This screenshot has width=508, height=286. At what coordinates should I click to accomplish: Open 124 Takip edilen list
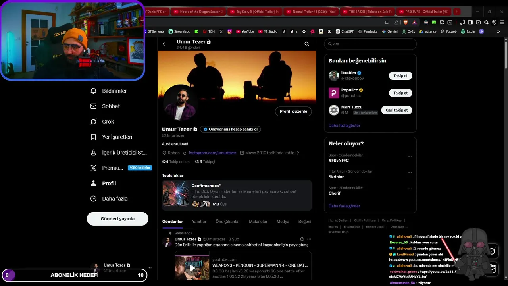point(176,162)
